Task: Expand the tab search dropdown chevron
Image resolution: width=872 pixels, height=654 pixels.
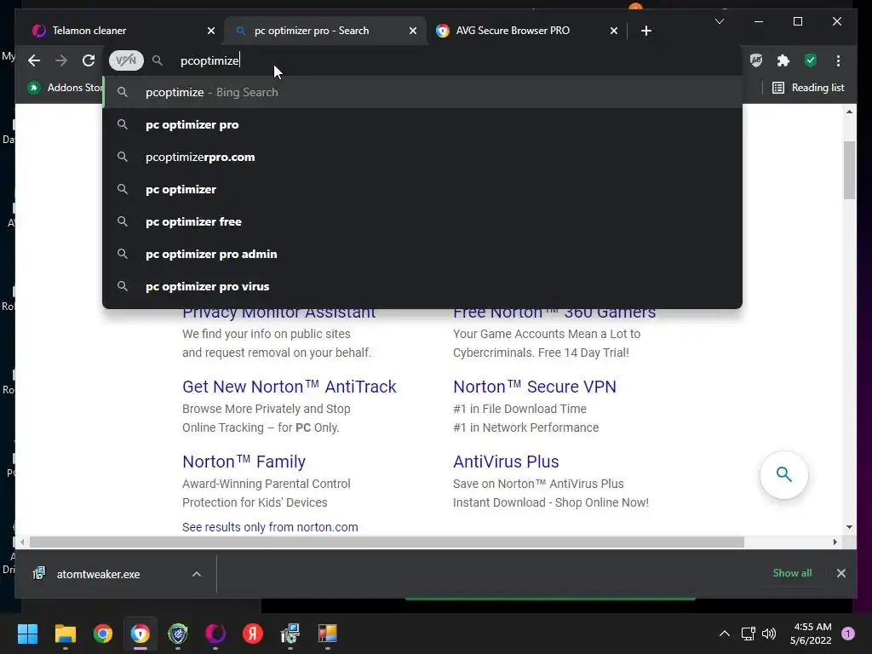Action: click(719, 21)
